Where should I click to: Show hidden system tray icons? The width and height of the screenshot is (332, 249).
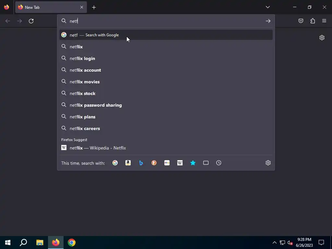coord(274,243)
